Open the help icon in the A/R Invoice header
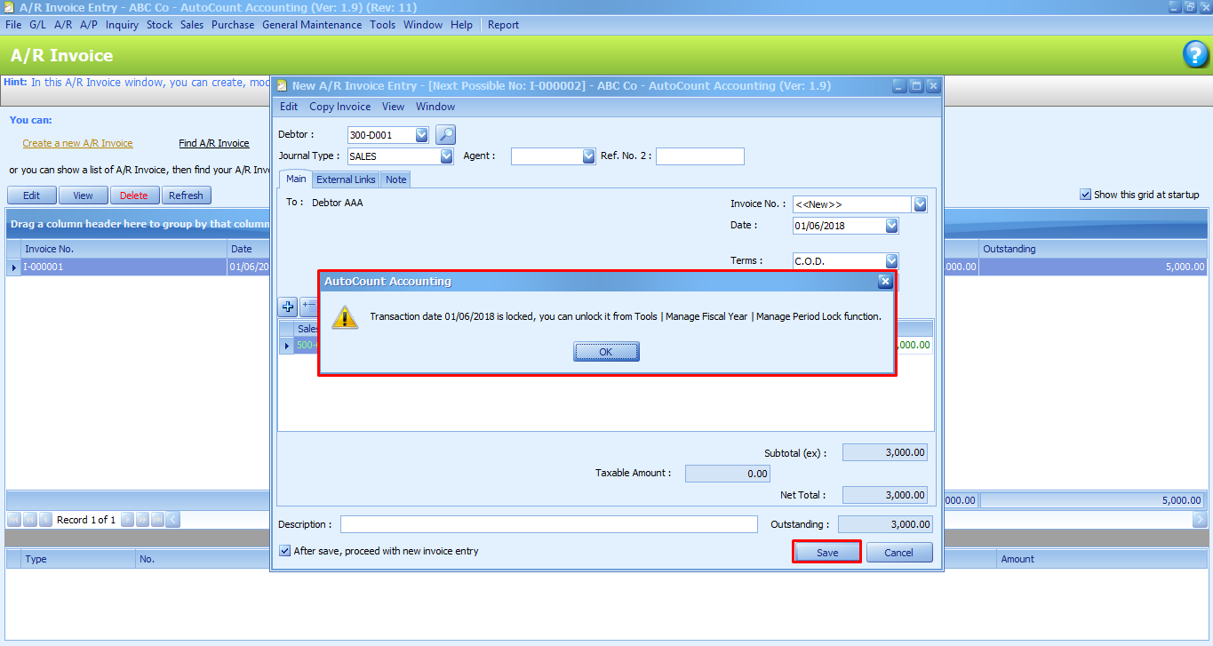This screenshot has height=646, width=1213. (x=1196, y=55)
